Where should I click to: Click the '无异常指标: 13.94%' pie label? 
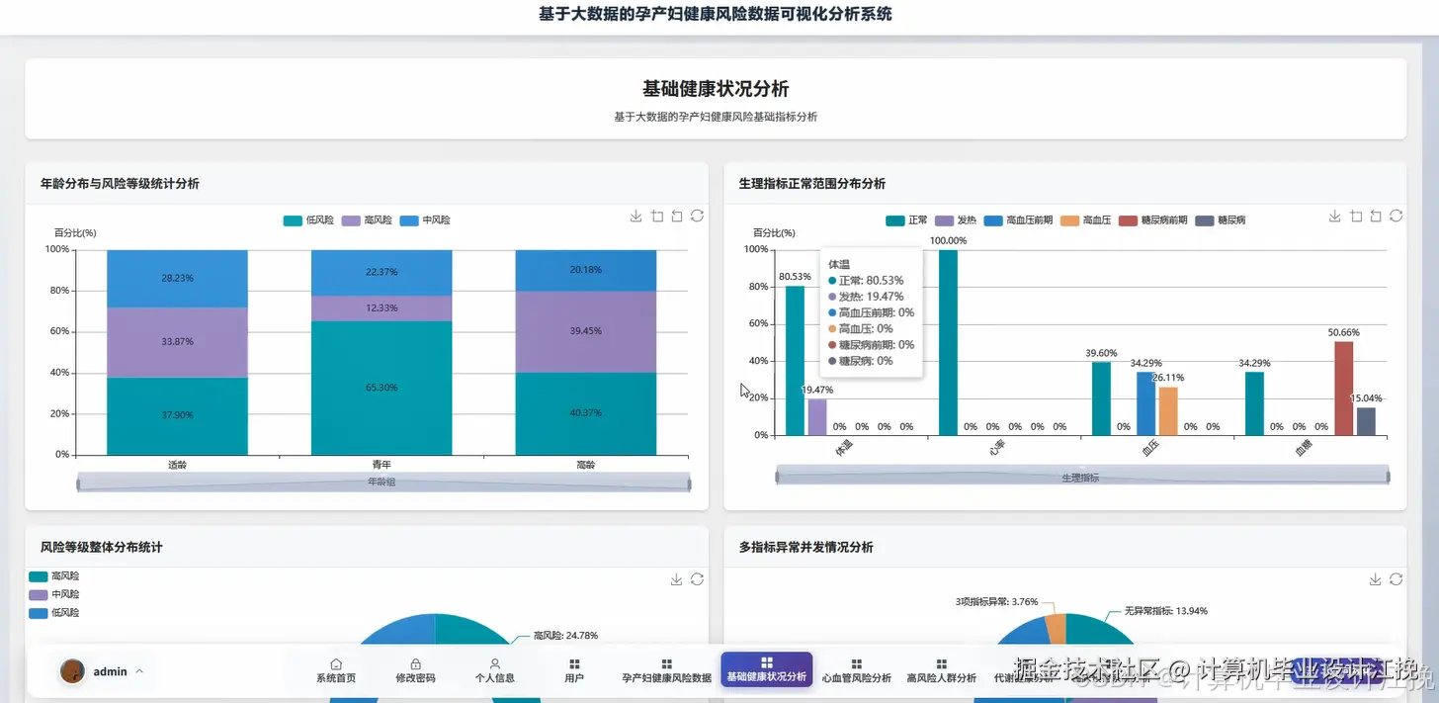coord(1165,611)
